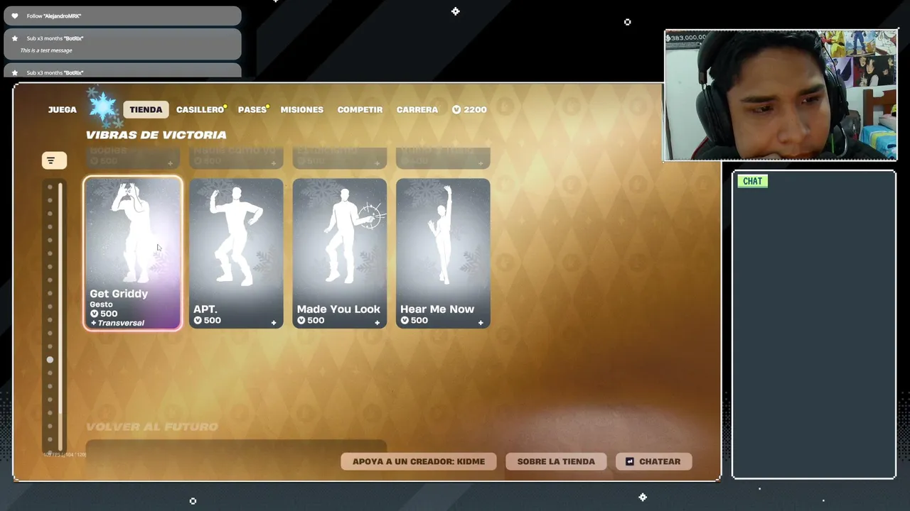Select the Made You Look emote card
910x511 pixels.
(x=340, y=253)
